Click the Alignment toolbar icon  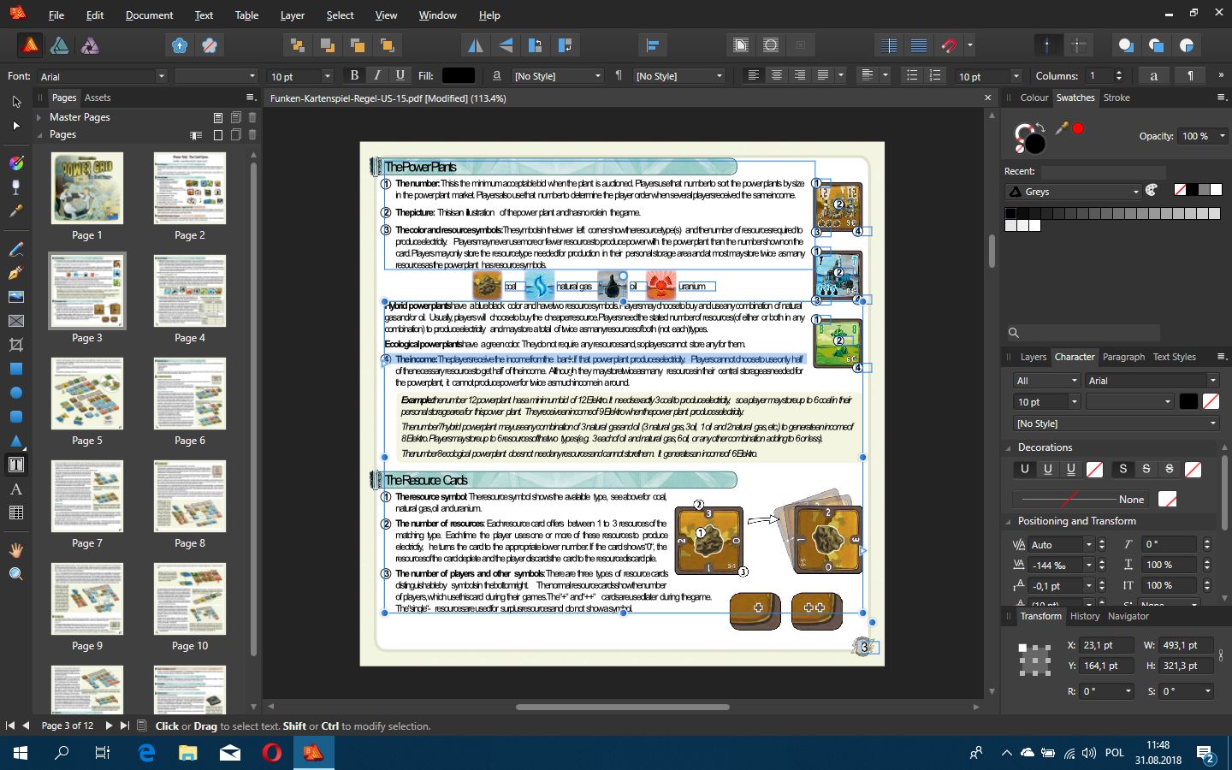coord(653,45)
